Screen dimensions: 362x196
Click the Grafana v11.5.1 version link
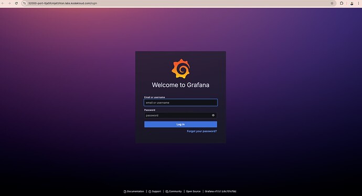[x=220, y=191]
